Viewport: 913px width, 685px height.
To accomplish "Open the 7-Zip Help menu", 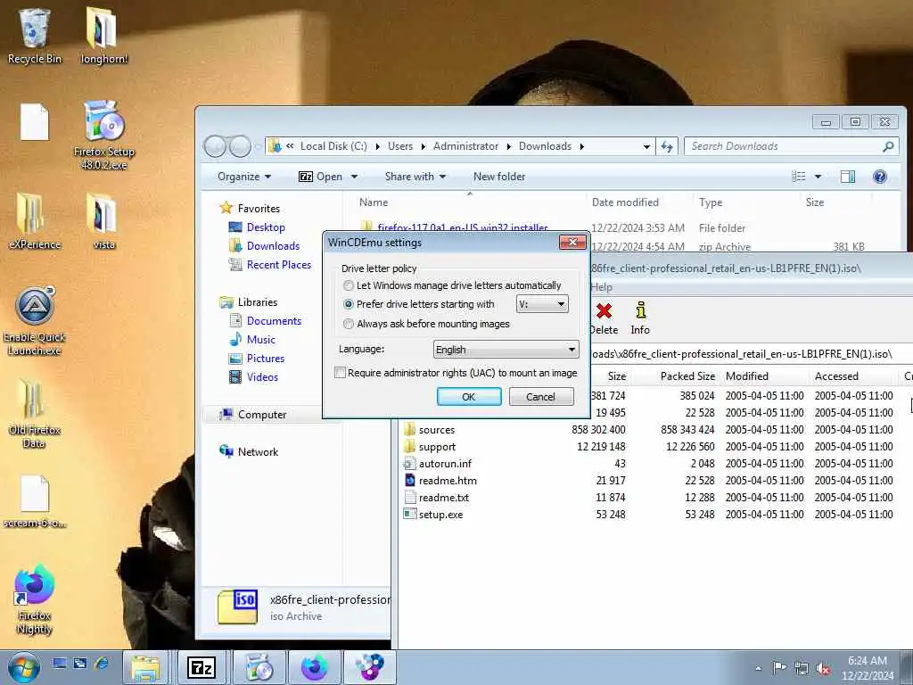I will coord(601,287).
